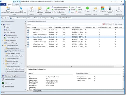Screen dimensions: 126x95
Task: Open the Administration workspace
Action: (13, 86)
